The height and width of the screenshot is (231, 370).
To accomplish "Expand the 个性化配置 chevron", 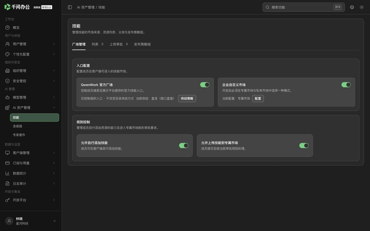I will tap(54, 54).
